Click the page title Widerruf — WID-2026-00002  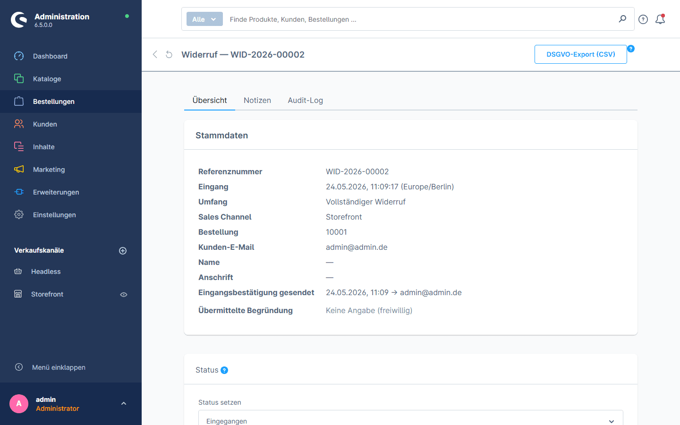pos(243,54)
